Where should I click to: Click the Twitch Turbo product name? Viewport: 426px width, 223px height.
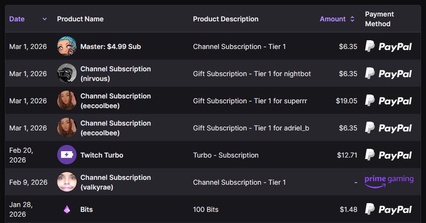click(102, 155)
